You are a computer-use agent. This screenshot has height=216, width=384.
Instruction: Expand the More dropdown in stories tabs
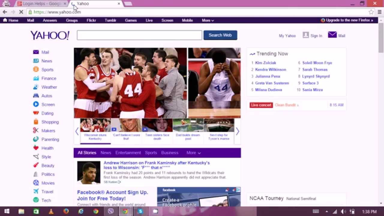point(193,153)
